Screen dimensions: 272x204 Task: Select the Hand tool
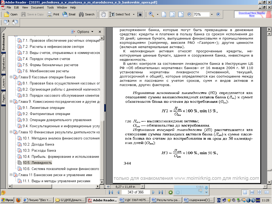pos(103,14)
